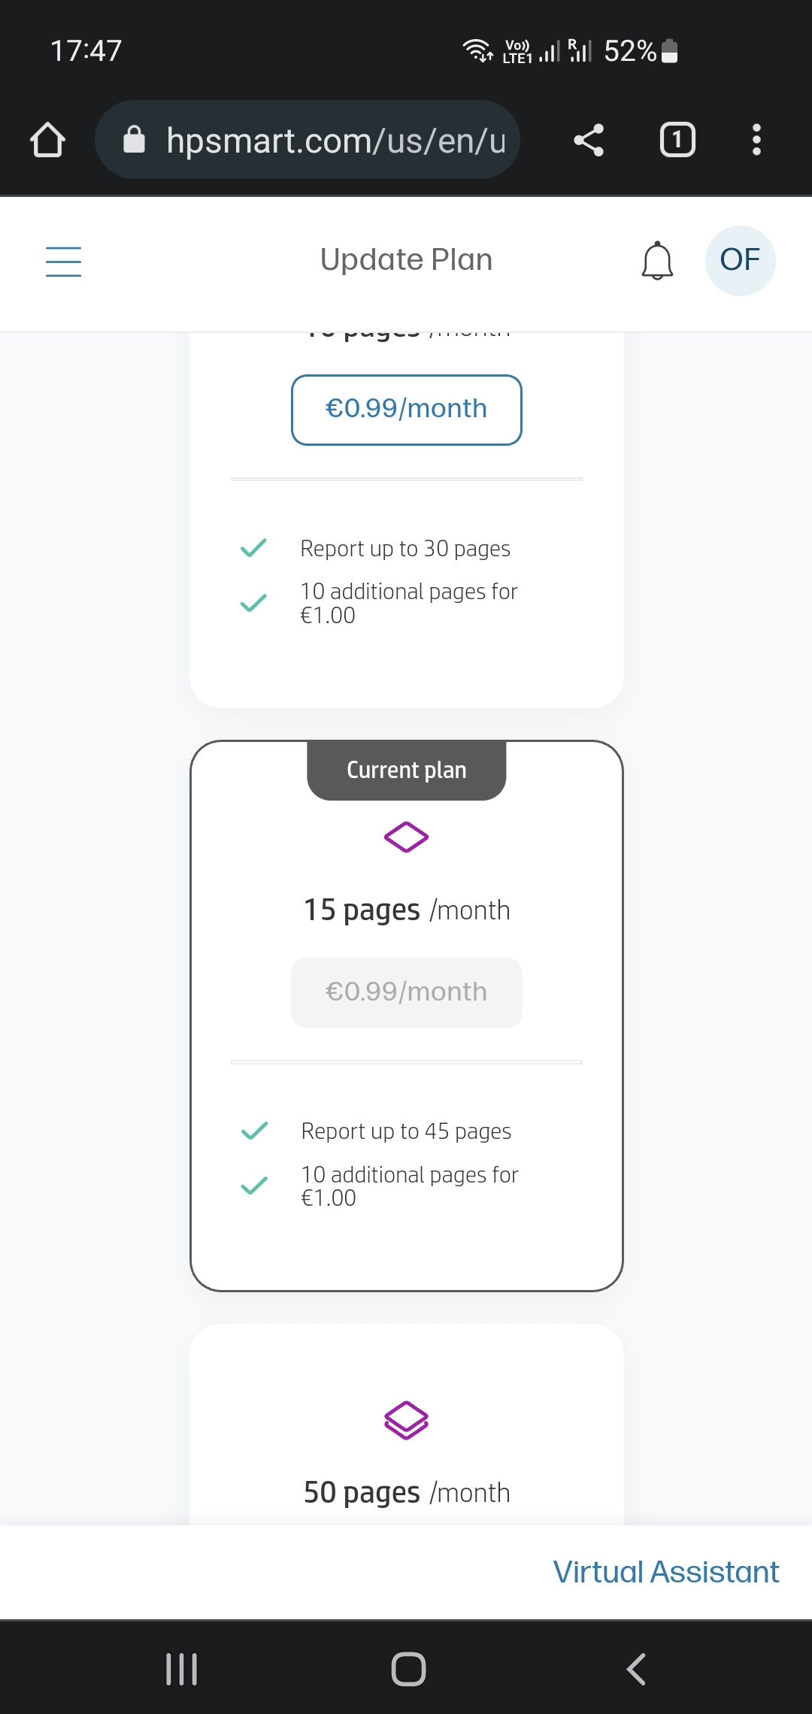Open the Virtual Assistant link

pyautogui.click(x=665, y=1572)
